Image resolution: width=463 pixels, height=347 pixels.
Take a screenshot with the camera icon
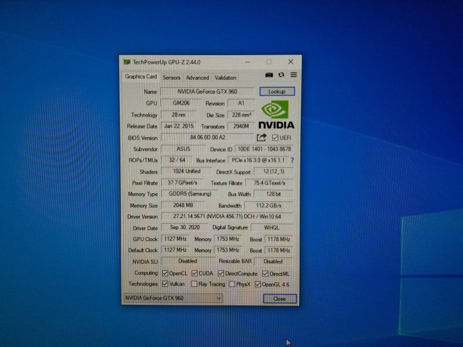click(x=269, y=75)
